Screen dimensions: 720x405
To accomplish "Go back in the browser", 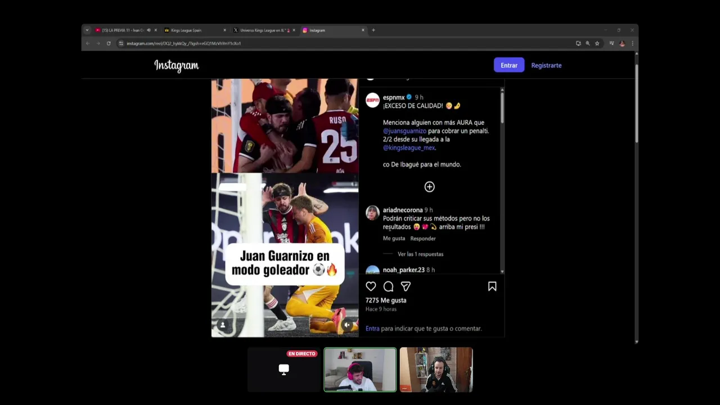I will pyautogui.click(x=88, y=43).
